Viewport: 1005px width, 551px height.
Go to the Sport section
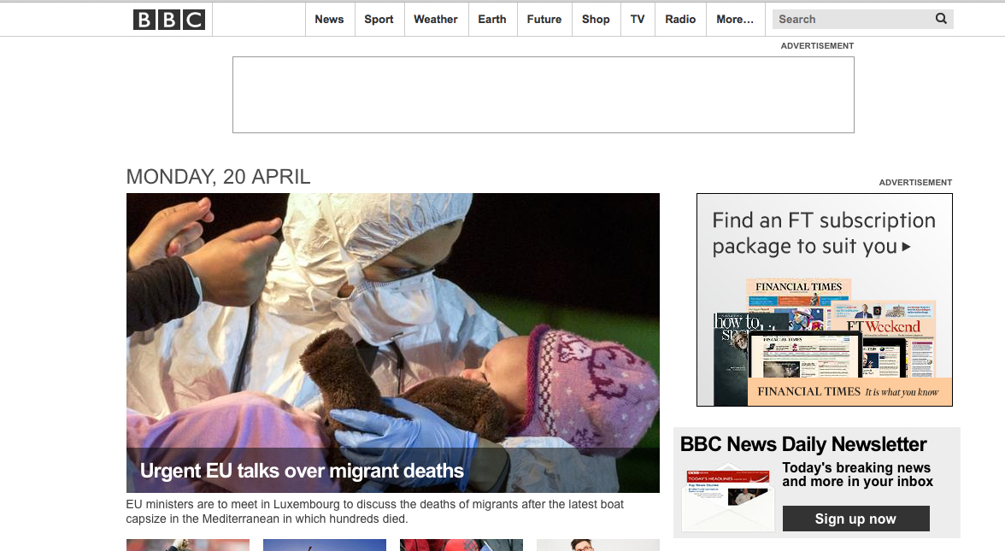point(379,20)
